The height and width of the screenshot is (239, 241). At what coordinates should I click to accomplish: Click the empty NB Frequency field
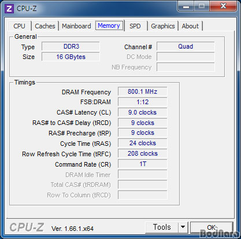tap(186, 67)
